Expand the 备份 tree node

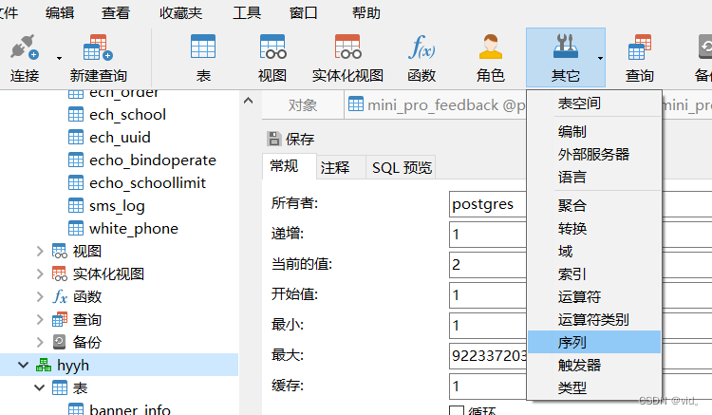pyautogui.click(x=40, y=343)
